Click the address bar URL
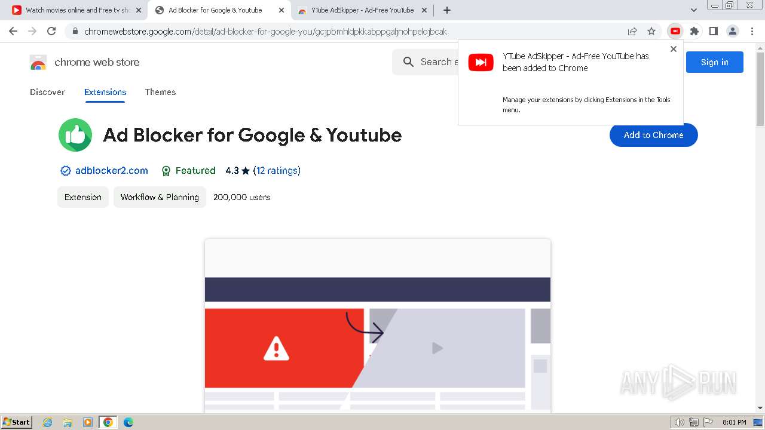Viewport: 765px width, 430px height. click(265, 31)
